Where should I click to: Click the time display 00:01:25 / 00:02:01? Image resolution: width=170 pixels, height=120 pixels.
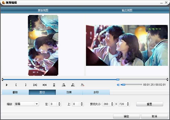(x=154, y=85)
